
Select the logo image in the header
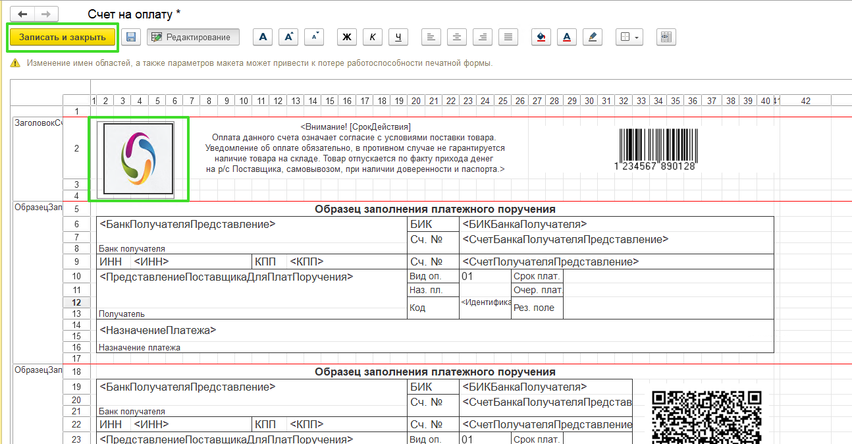(x=138, y=158)
